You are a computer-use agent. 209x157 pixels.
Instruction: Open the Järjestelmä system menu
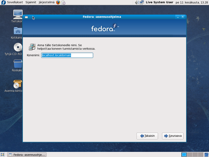46,2
